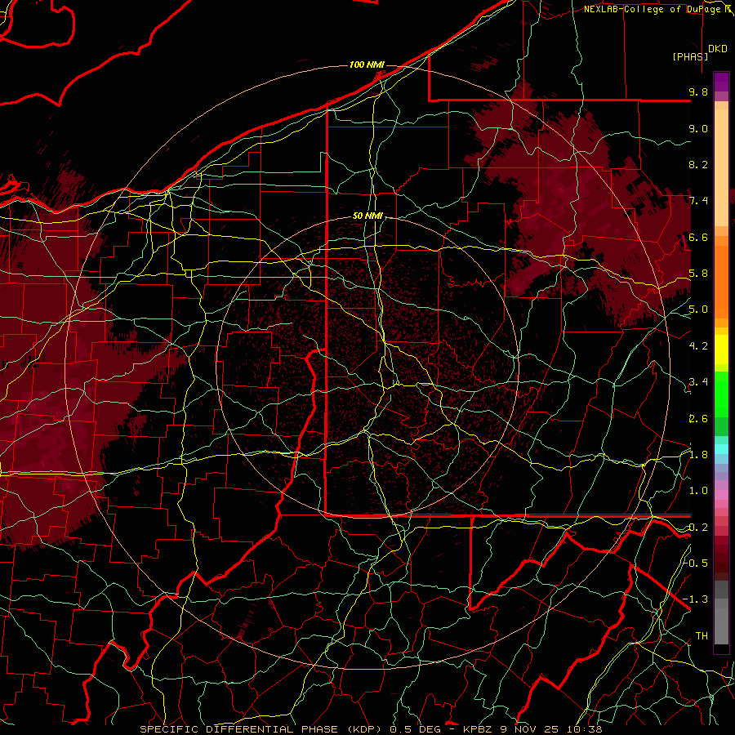Click the -1.3 legend value
735x735 pixels.
[696, 599]
